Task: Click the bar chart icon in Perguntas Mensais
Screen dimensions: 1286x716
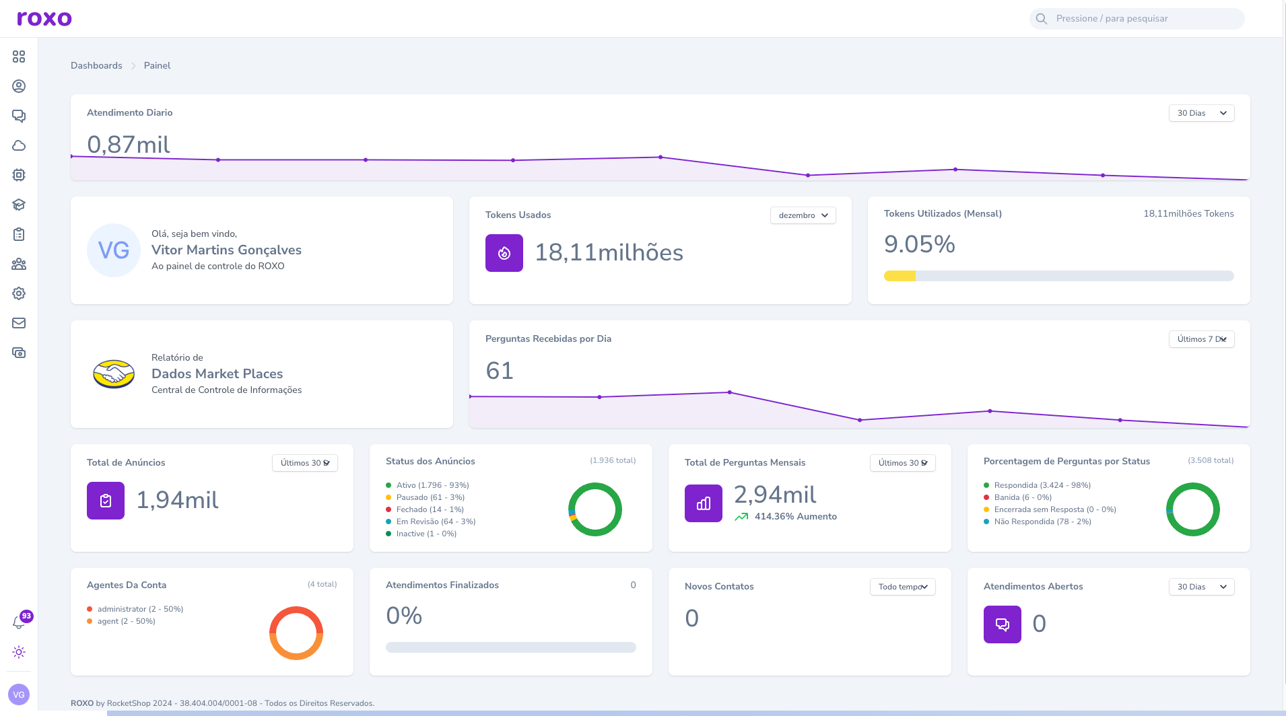Action: click(704, 503)
